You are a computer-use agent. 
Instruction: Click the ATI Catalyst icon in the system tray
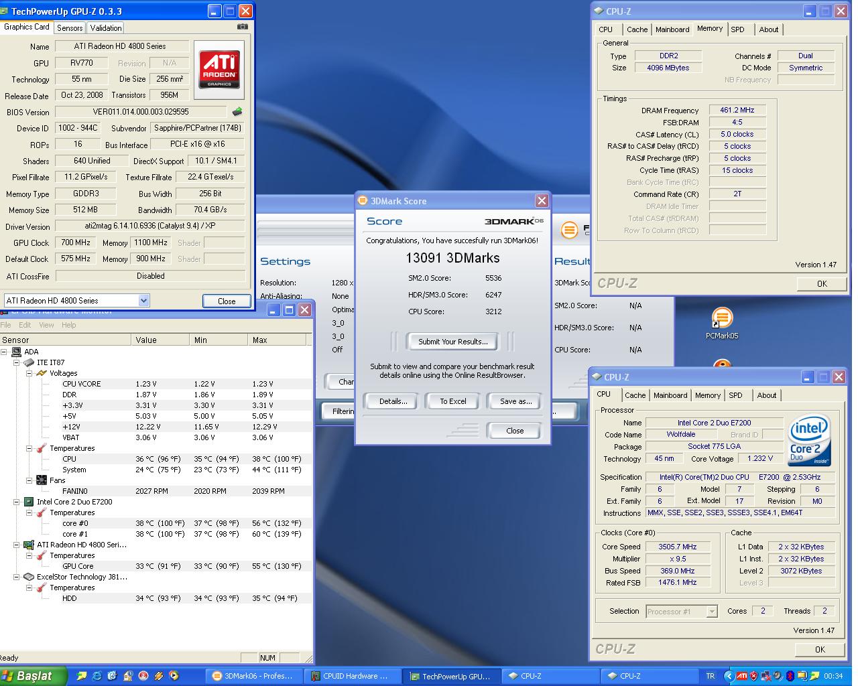point(742,676)
